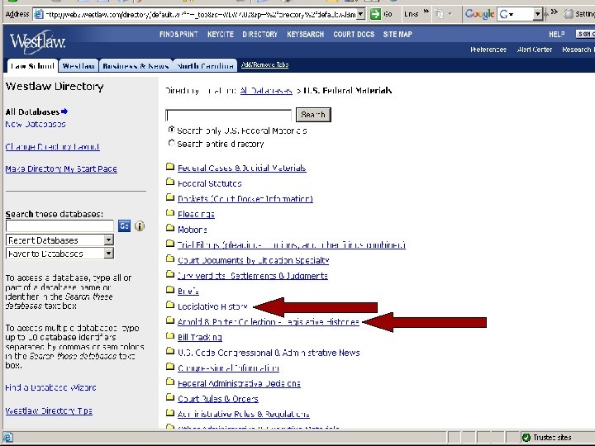Viewport: 595px width, 446px height.
Task: Click the folder icon beside Briefs
Action: pyautogui.click(x=170, y=290)
